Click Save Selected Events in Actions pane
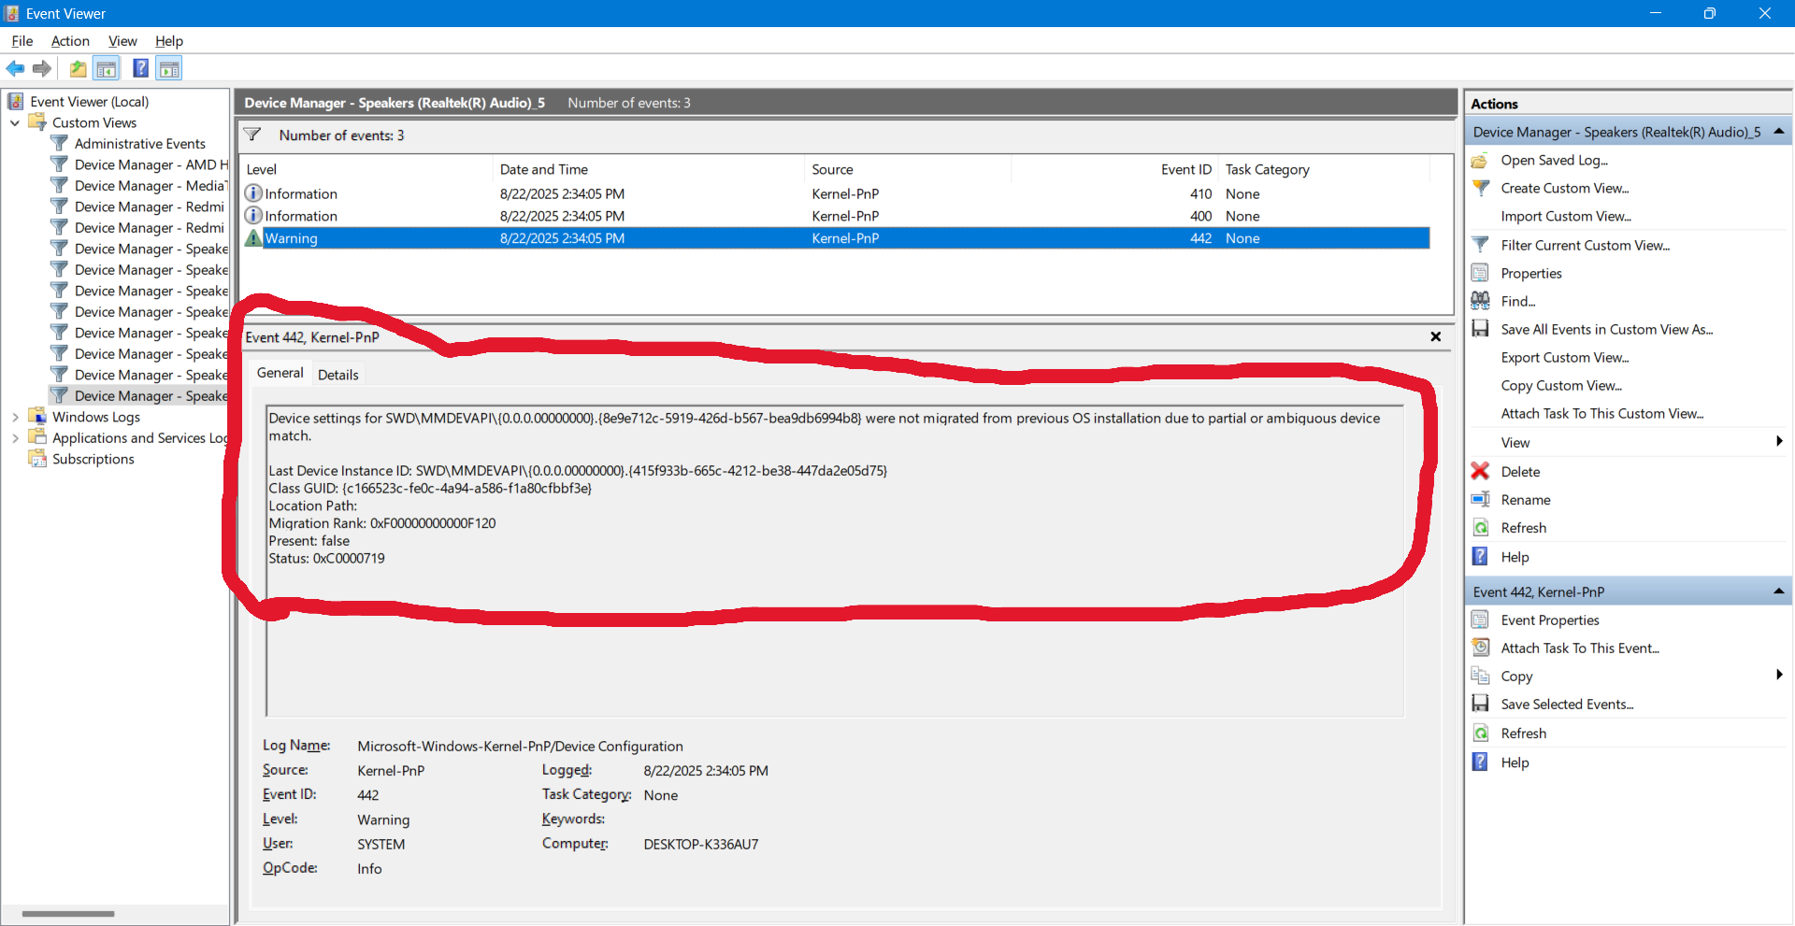1795x926 pixels. (x=1566, y=704)
